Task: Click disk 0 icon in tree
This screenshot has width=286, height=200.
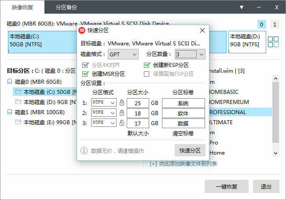Action: (x=10, y=81)
